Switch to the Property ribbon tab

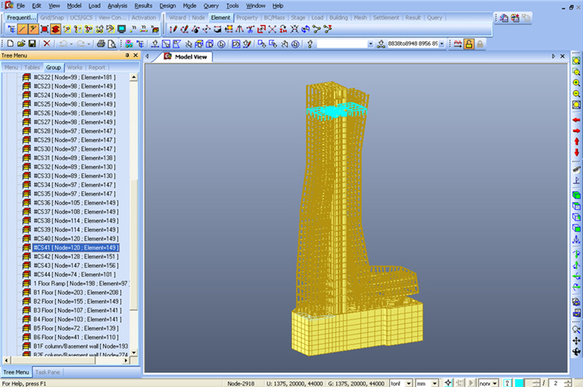(x=247, y=17)
